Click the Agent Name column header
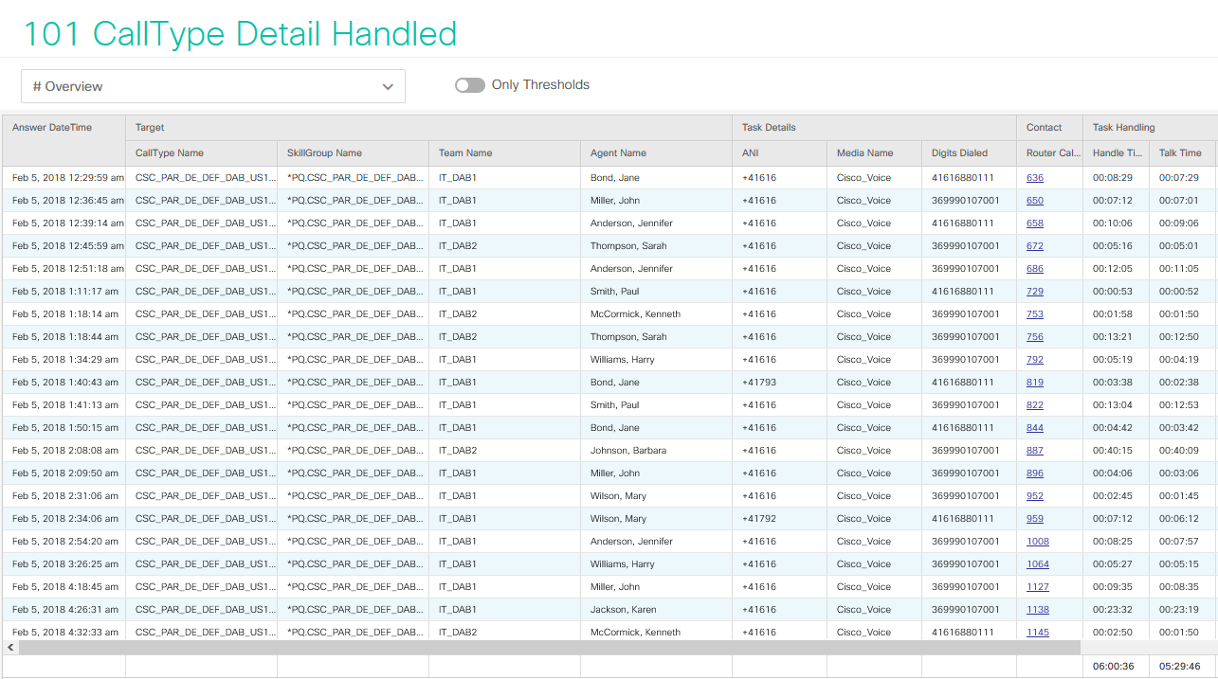1218x679 pixels. [x=656, y=153]
